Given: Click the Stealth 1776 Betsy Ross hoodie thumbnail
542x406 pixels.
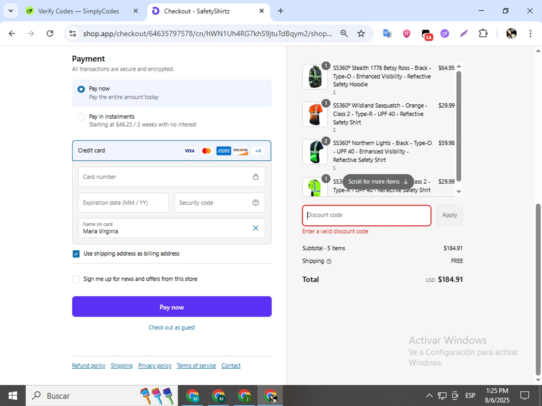Looking at the screenshot, I should pyautogui.click(x=315, y=77).
